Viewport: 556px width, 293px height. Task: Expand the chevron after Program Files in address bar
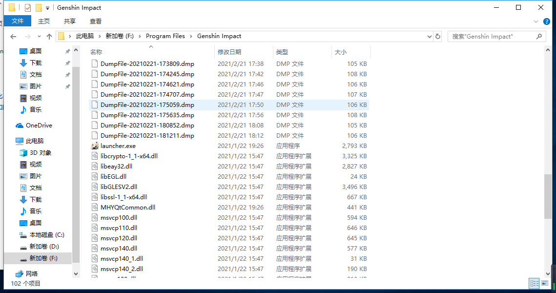point(191,36)
